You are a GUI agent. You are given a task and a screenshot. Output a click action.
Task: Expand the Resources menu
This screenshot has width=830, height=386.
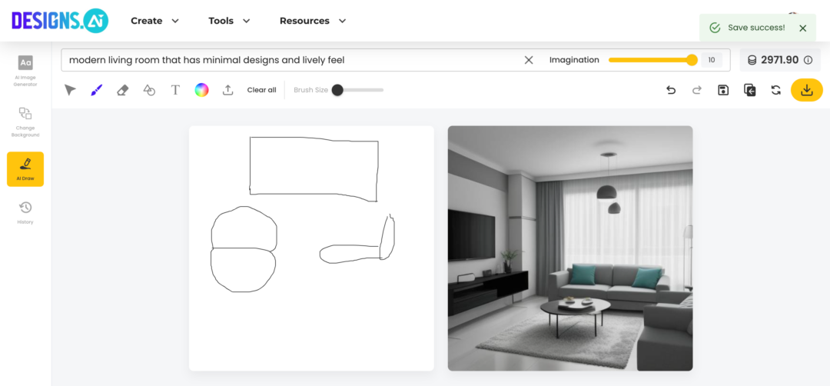click(x=313, y=21)
